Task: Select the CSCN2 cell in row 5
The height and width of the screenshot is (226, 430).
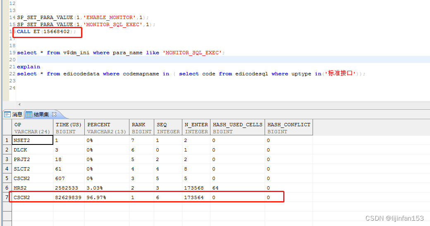Action: [32, 178]
